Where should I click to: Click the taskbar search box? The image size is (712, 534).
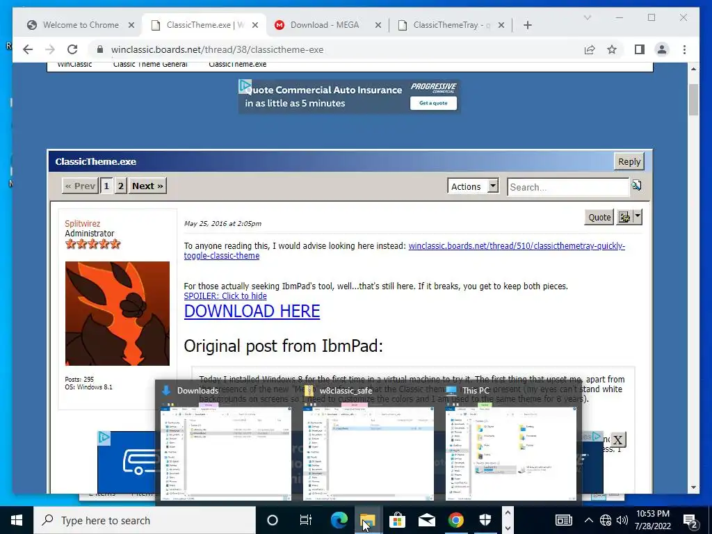(145, 520)
